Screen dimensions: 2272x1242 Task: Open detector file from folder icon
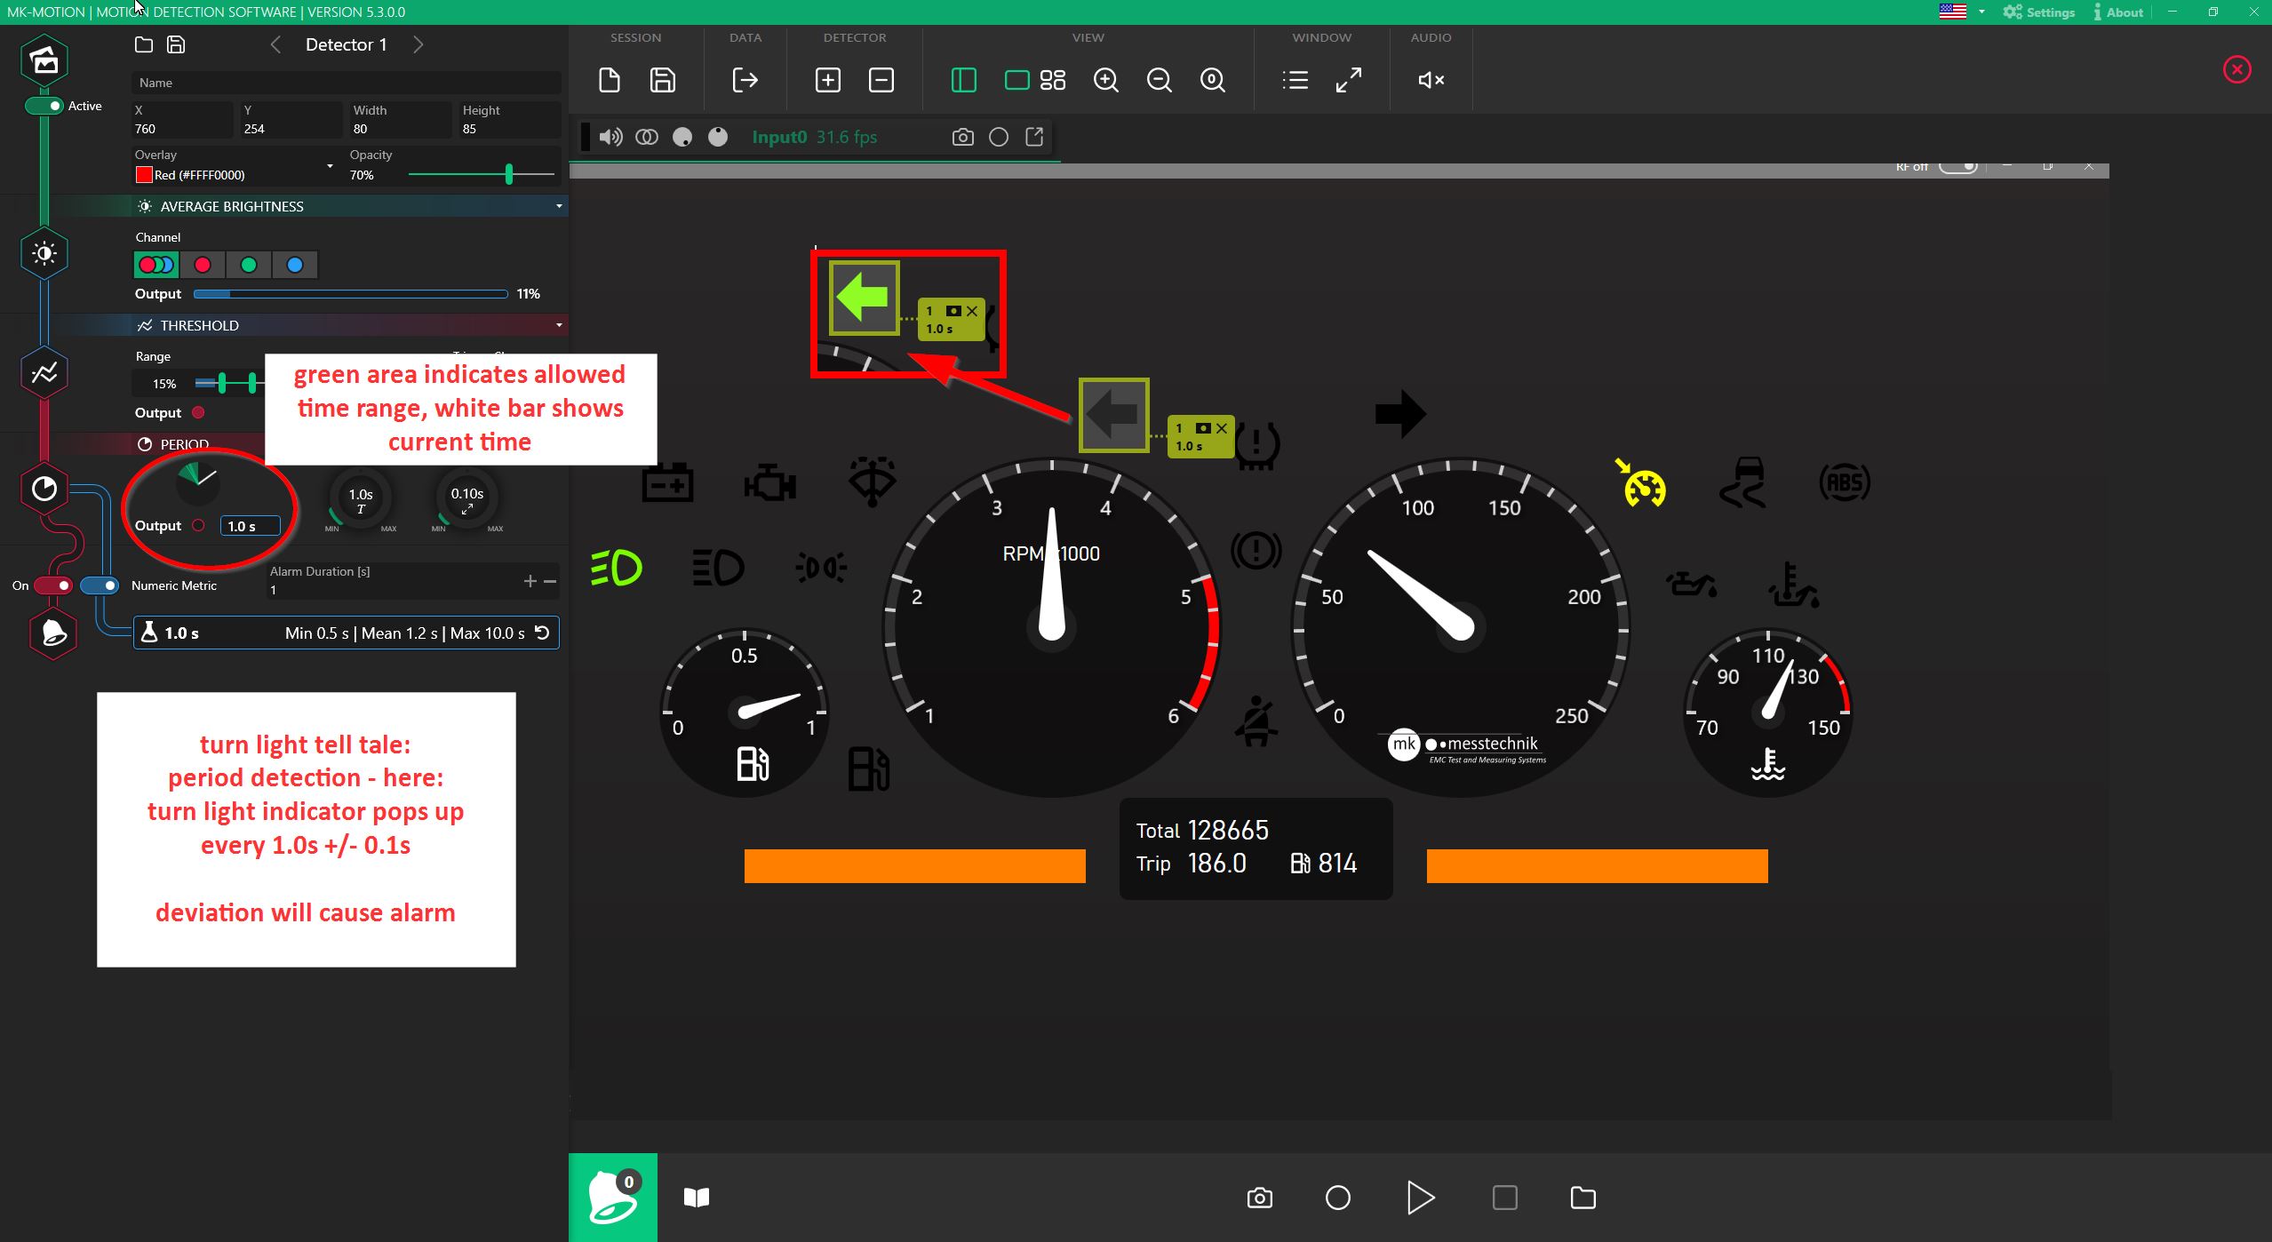coord(144,44)
